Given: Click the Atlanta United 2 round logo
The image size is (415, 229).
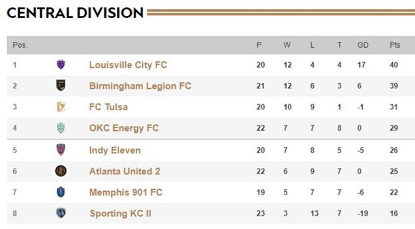Looking at the screenshot, I should 61,171.
